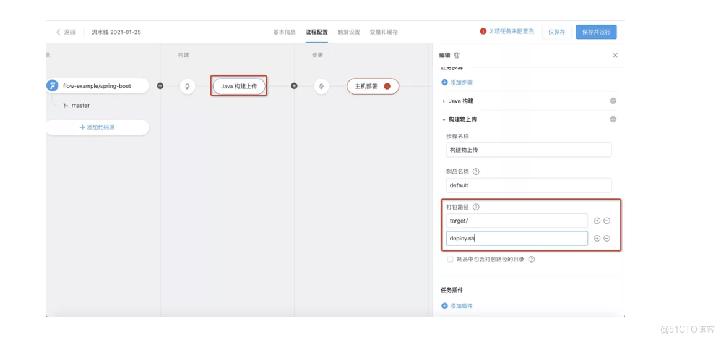This screenshot has height=340, width=721.
Task: Click the lightning trigger icon in 部署 stage
Action: point(321,86)
